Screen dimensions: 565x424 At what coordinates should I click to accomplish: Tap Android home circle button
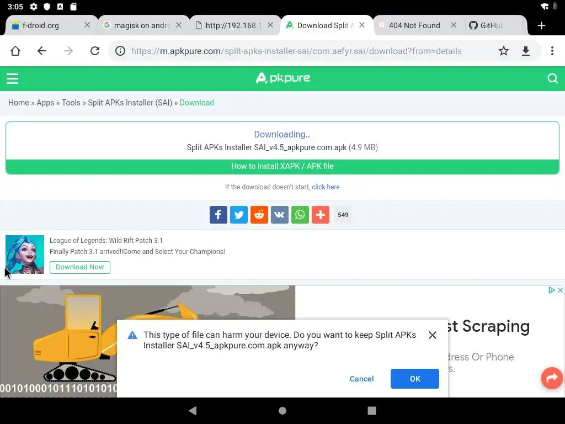(282, 410)
